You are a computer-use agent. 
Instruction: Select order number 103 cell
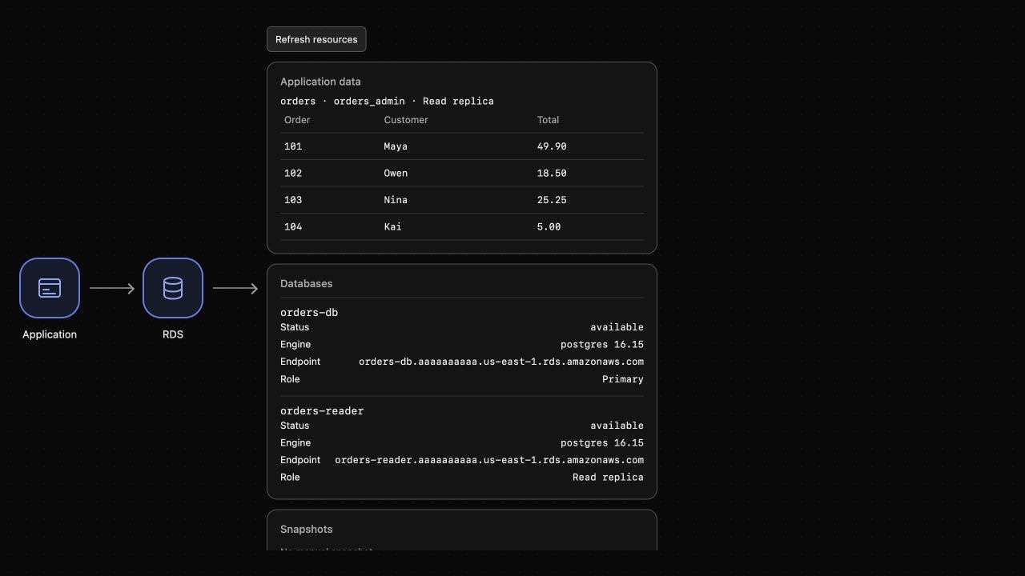coord(293,200)
